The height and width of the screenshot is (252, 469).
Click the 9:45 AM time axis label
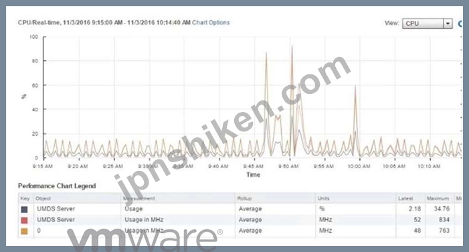point(254,166)
